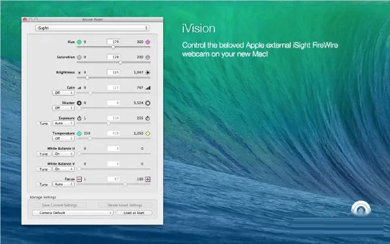Click the White Balance V Tune button
Viewport: 390px width, 244px height.
(x=44, y=169)
